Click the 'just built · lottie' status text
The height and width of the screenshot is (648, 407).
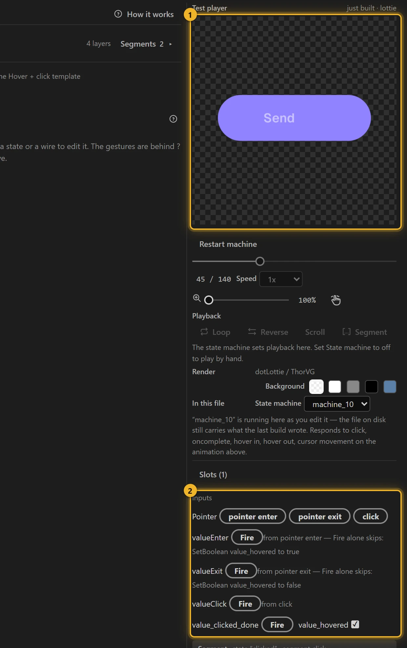(372, 8)
